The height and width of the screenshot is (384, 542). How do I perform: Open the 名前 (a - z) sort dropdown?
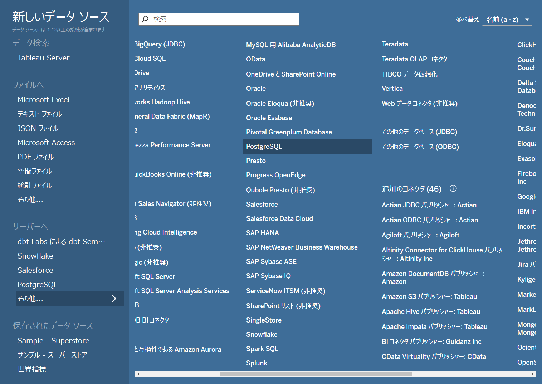click(x=507, y=19)
